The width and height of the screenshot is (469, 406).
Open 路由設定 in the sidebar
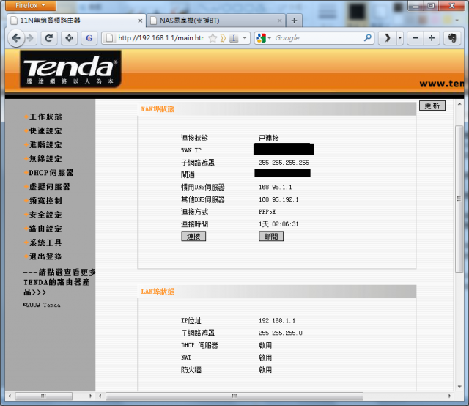pos(45,229)
